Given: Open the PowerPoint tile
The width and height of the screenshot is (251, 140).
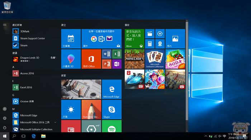Looking at the screenshot, I should coord(106,64).
